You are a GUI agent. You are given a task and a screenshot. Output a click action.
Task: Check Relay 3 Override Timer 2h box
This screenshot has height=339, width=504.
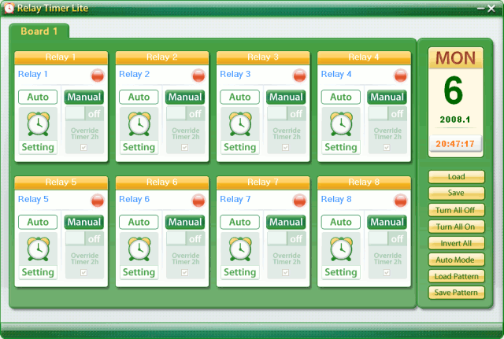coord(285,147)
